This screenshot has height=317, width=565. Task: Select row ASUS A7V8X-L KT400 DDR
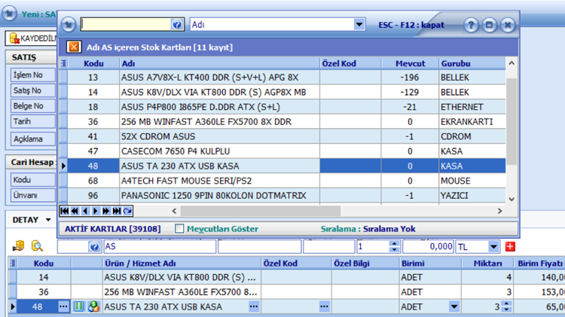click(286, 78)
